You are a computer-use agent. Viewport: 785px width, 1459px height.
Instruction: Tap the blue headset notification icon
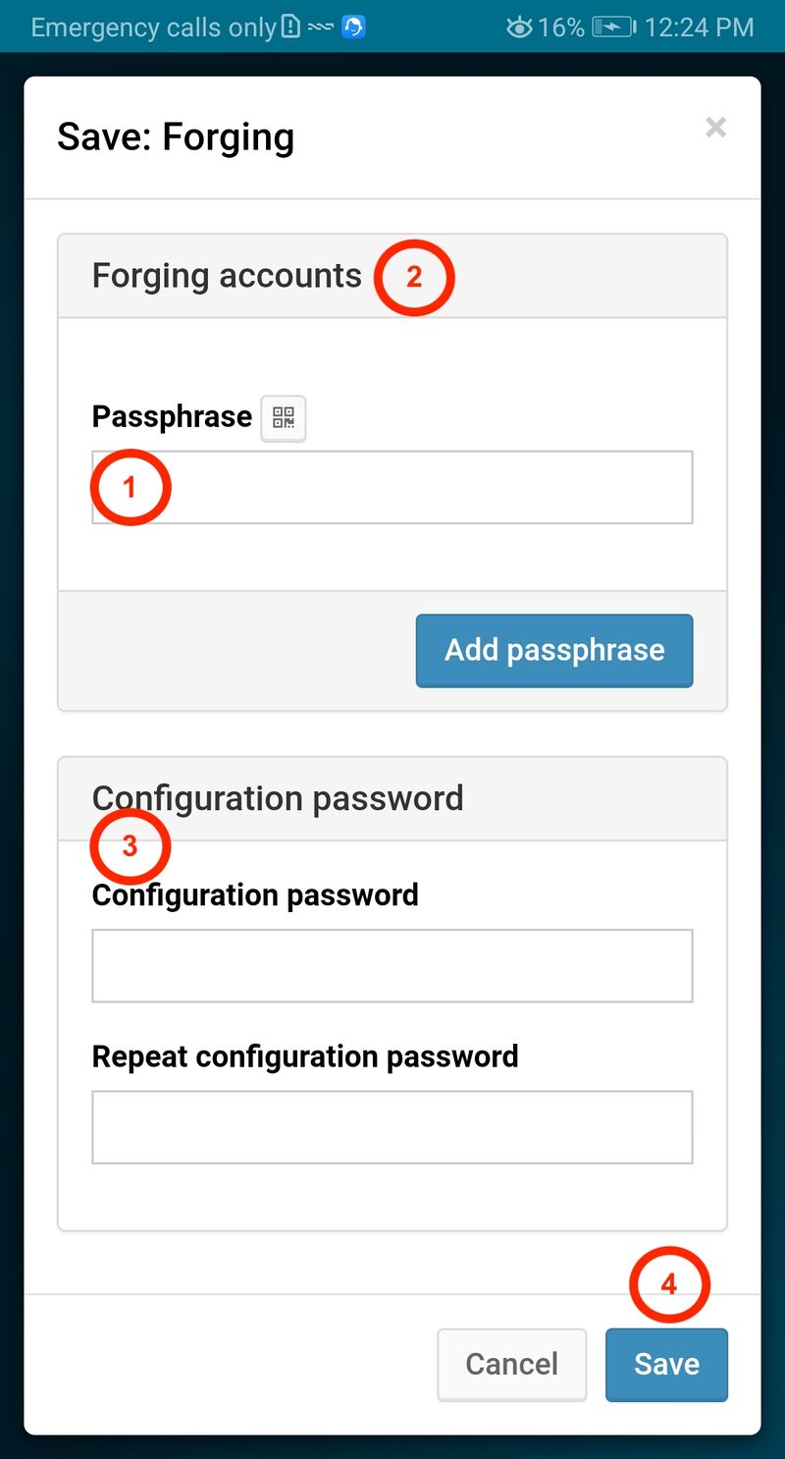click(353, 27)
